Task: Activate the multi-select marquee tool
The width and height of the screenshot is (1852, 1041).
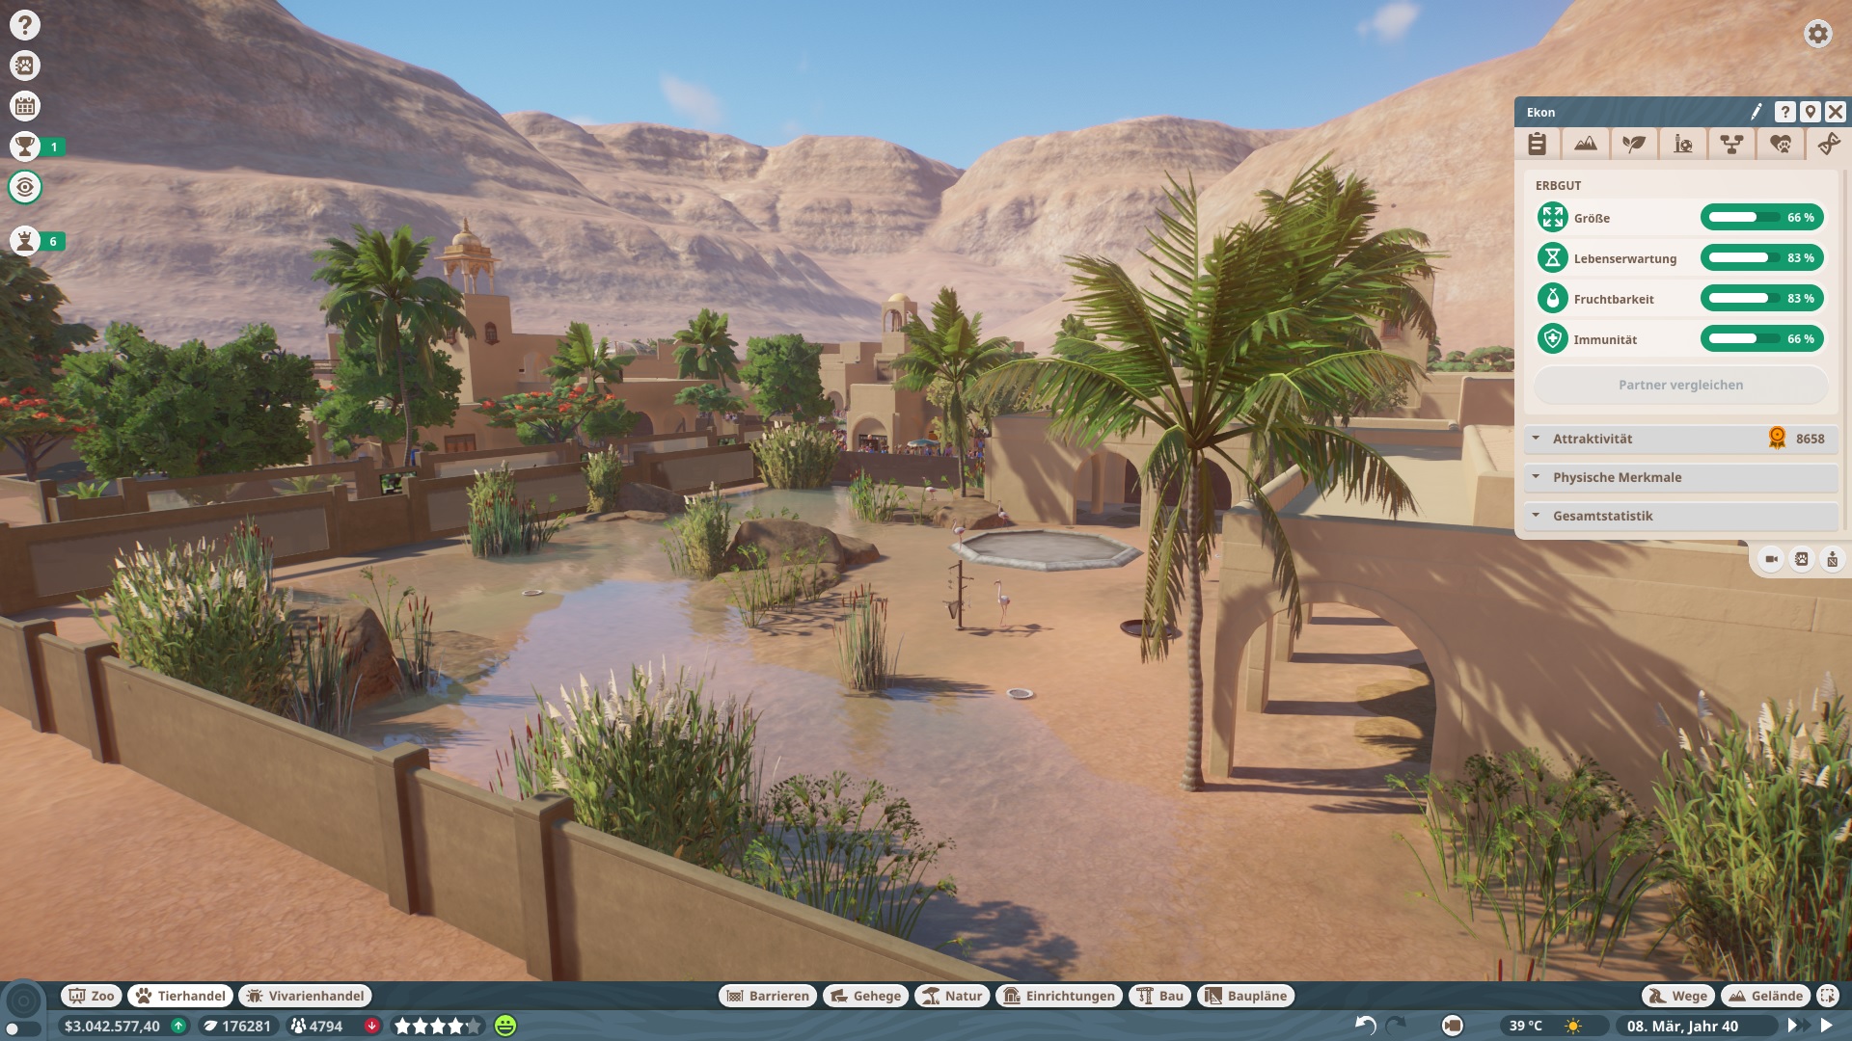Action: [x=1828, y=996]
